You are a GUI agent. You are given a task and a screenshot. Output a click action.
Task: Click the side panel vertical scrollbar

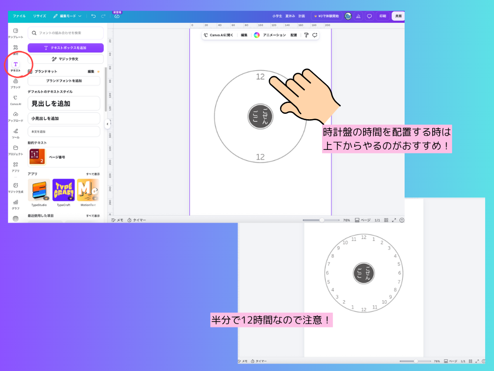click(x=106, y=89)
